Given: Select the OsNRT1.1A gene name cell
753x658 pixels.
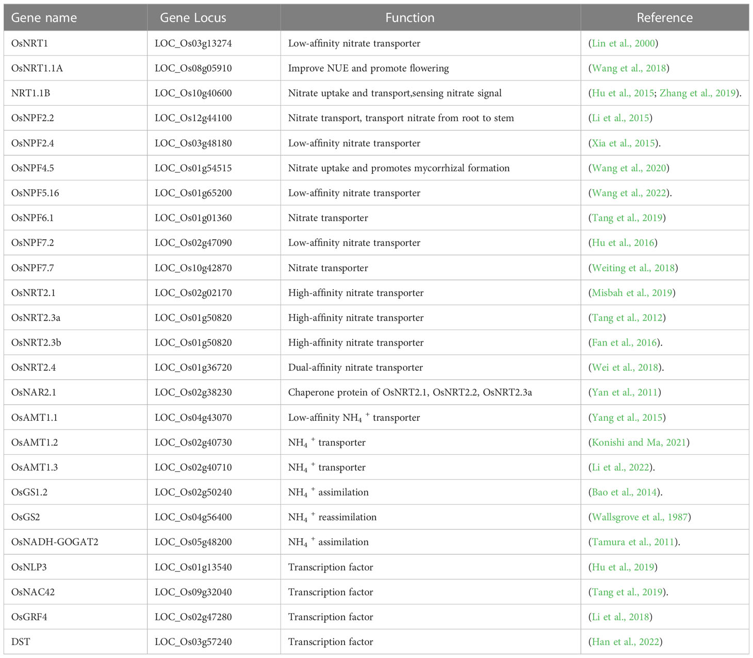Looking at the screenshot, I should point(75,68).
